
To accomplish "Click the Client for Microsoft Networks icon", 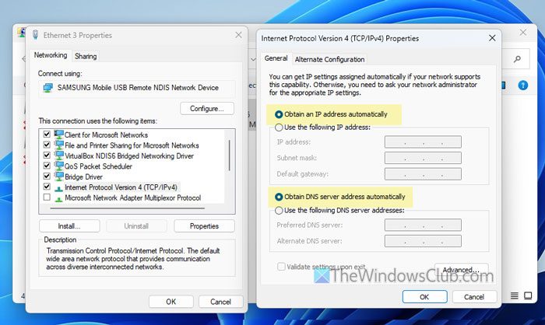I will click(58, 135).
